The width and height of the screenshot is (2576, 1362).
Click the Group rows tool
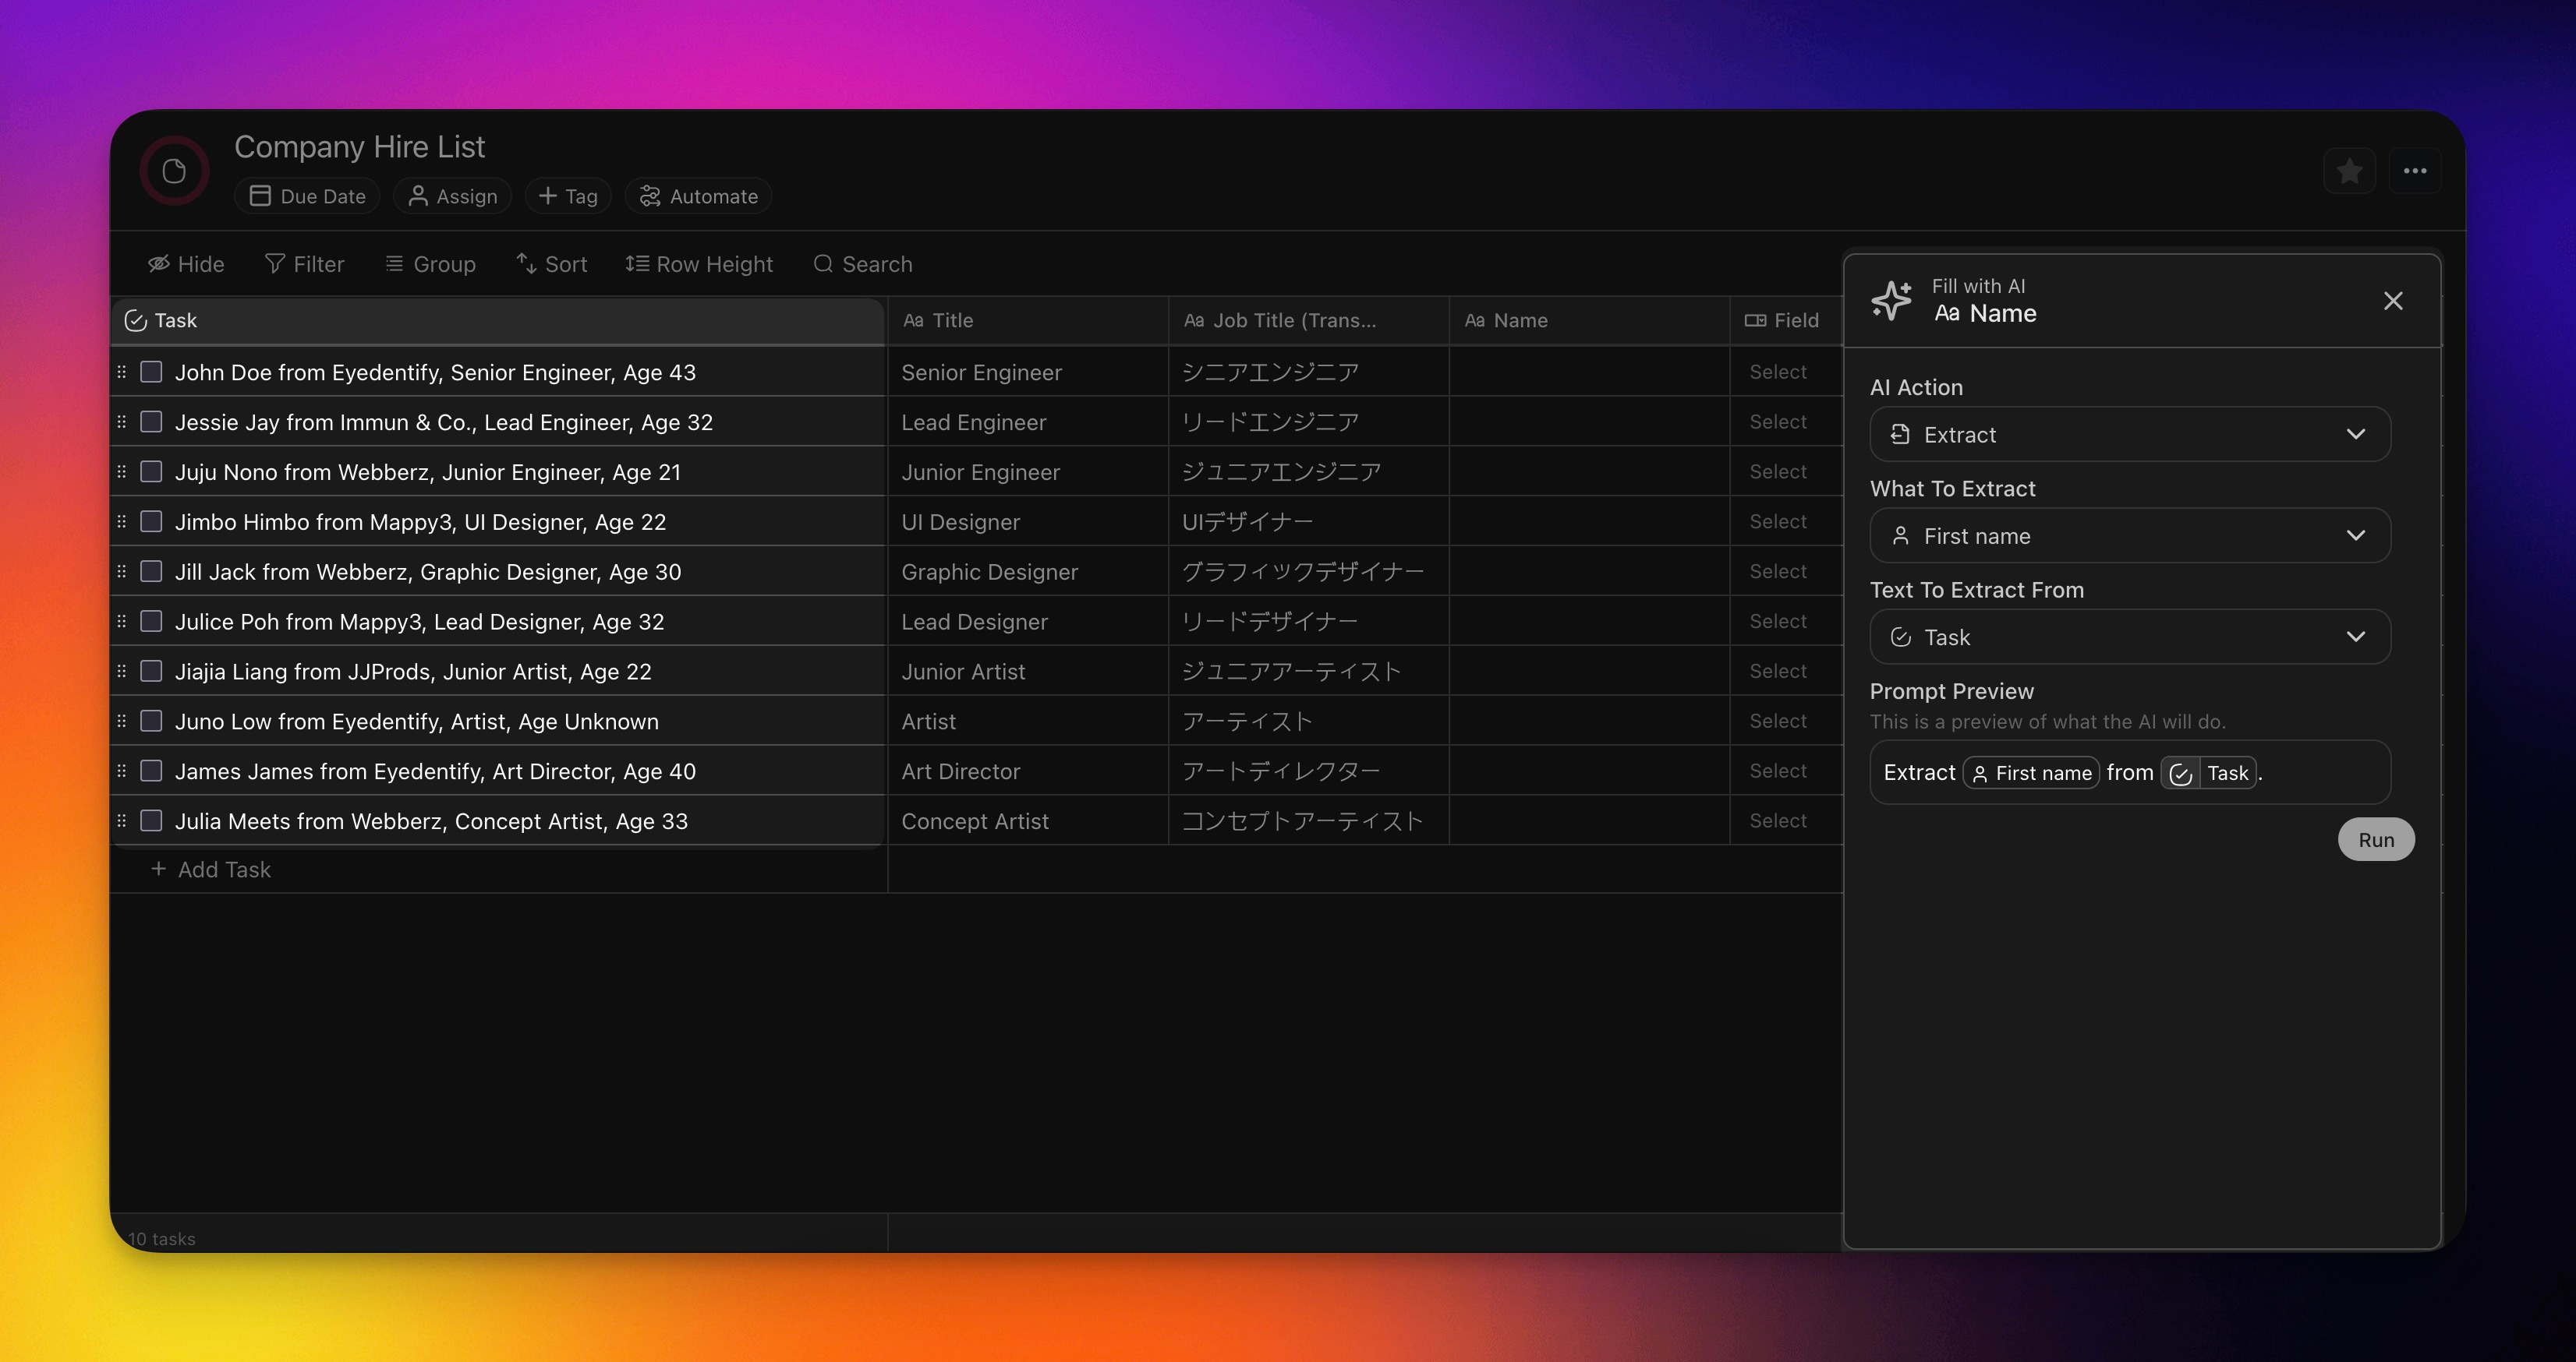tap(430, 264)
